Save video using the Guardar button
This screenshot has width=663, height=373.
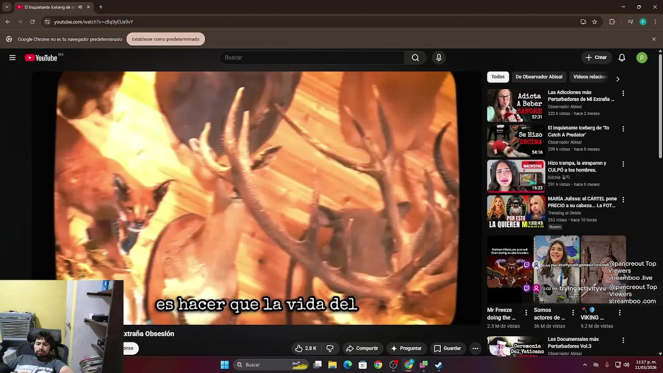[x=448, y=348]
